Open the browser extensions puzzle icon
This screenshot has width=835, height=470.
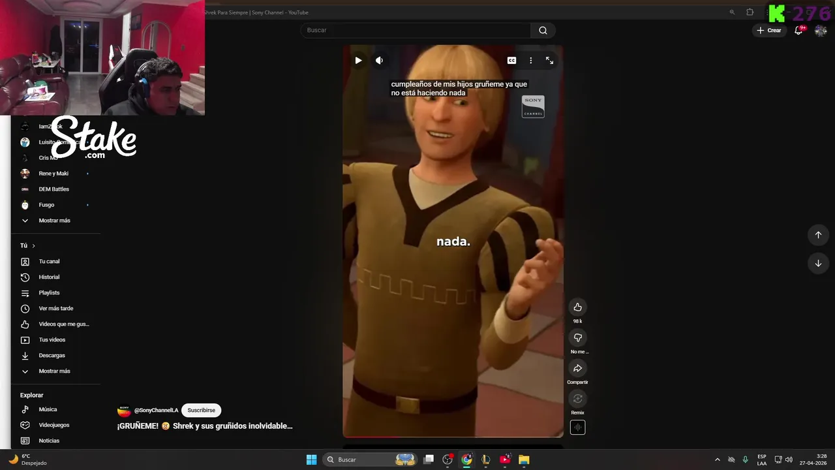coord(750,12)
